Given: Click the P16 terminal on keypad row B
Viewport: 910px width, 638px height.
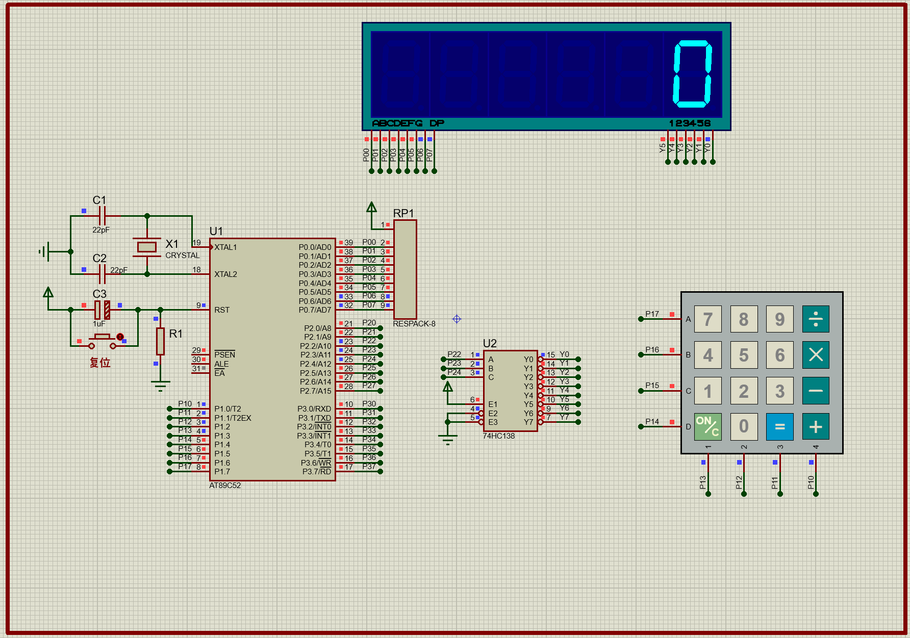Looking at the screenshot, I should point(641,354).
